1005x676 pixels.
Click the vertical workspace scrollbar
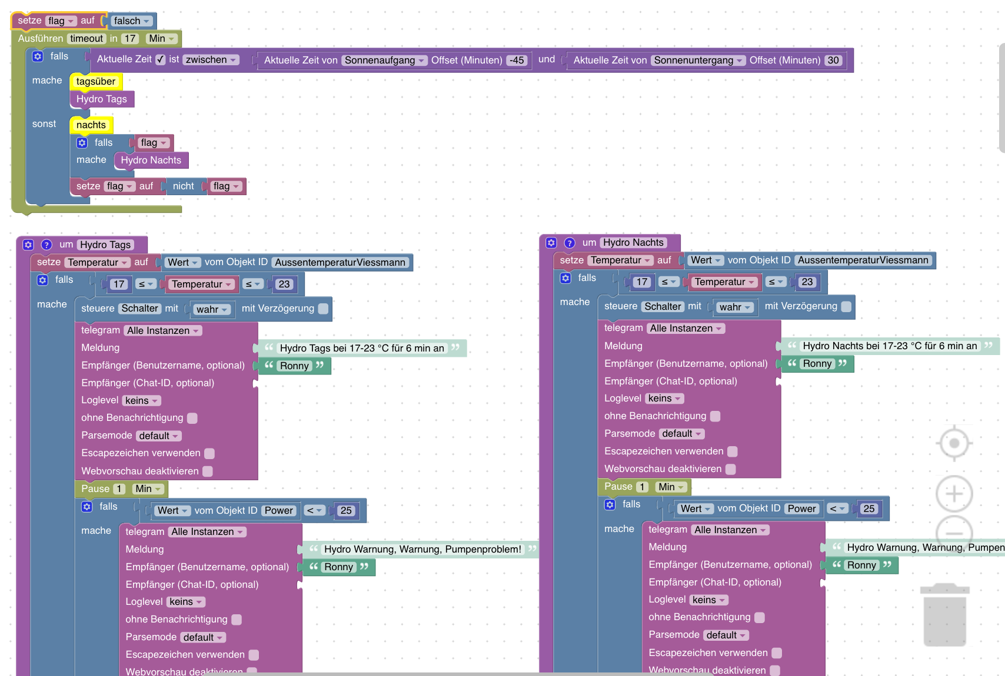click(1001, 98)
